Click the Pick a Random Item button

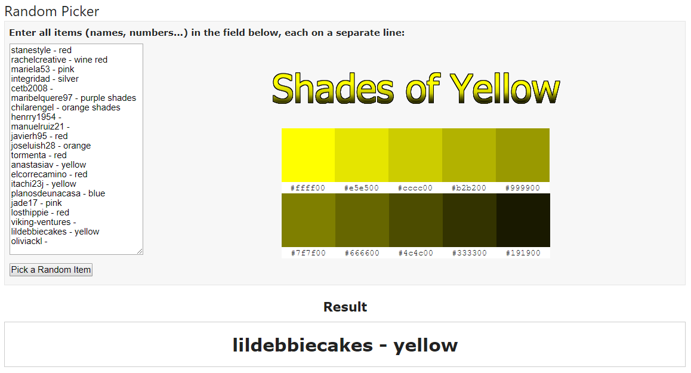pos(51,270)
